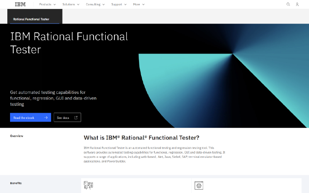Click the IBM Rational Functional Tester hero title
Image resolution: width=309 pixels, height=193 pixels.
[69, 43]
